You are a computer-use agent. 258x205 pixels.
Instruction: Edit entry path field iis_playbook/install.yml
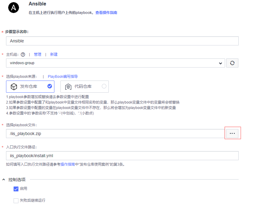tap(122, 156)
